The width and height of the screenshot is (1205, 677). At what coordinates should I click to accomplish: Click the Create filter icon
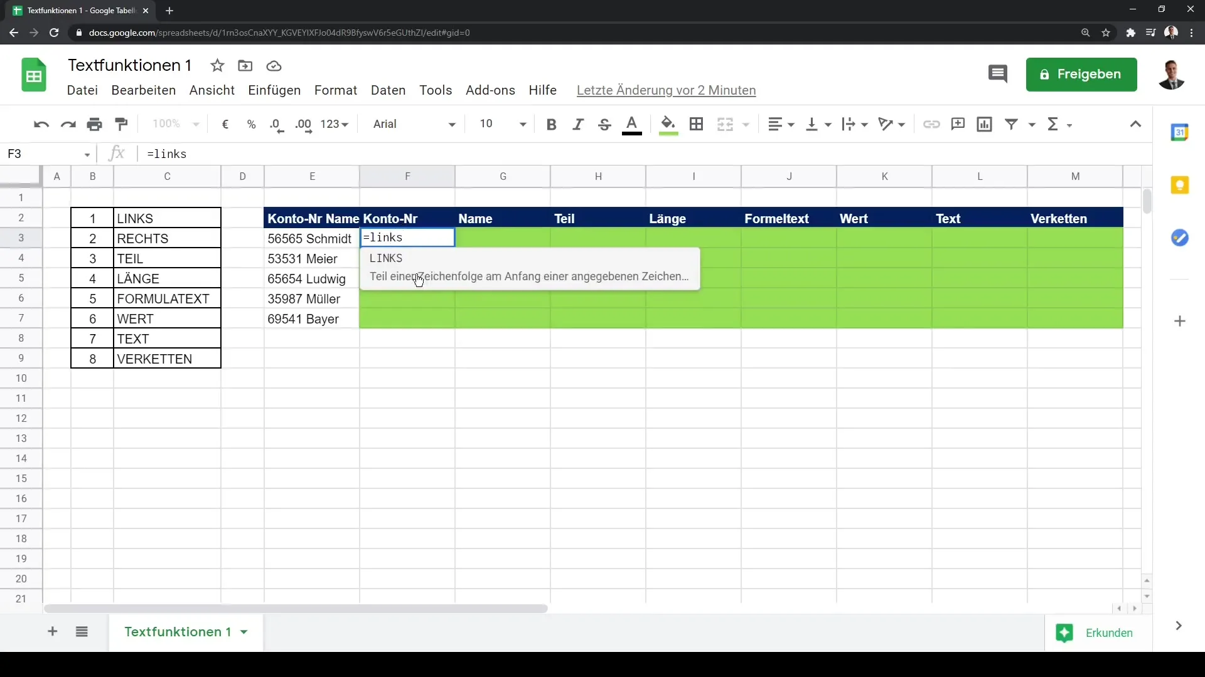pos(1012,124)
